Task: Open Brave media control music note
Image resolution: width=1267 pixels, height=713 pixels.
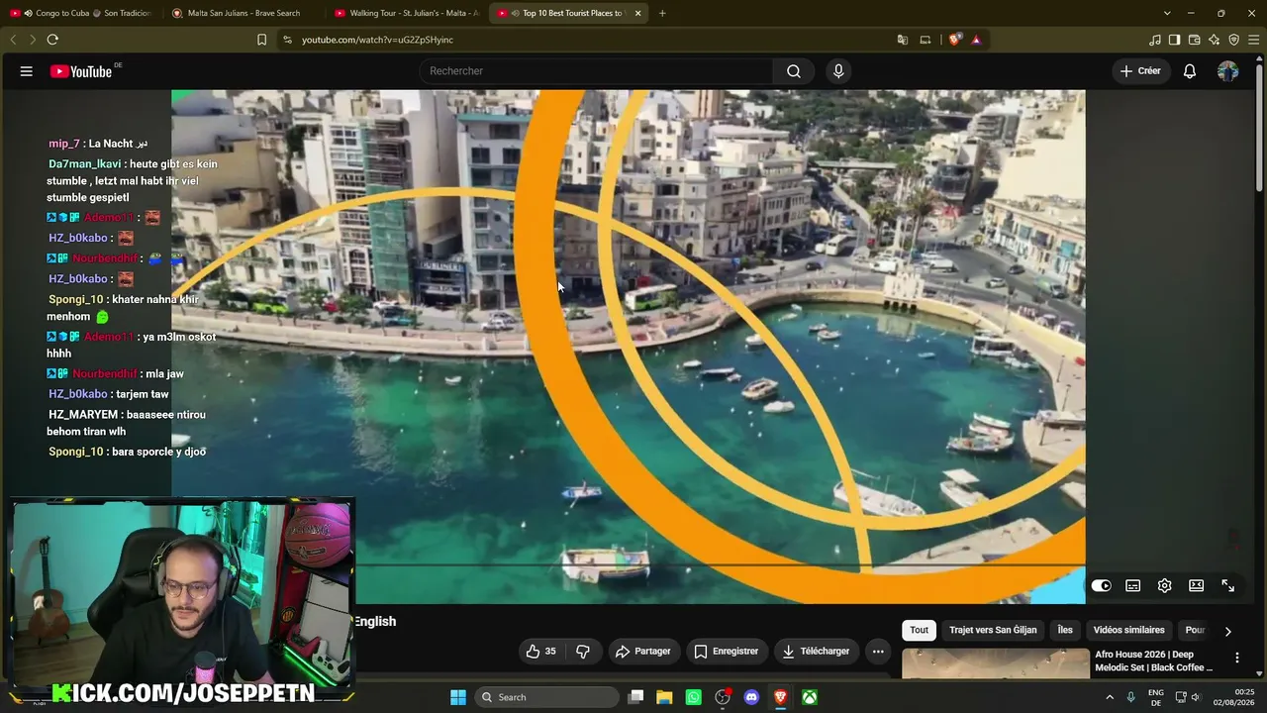Action: click(1155, 40)
